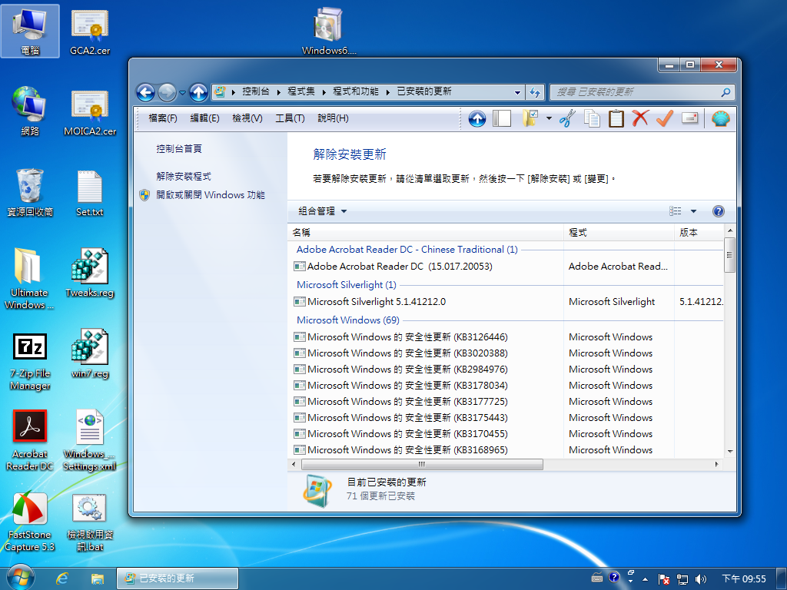Click the toolbar blue Up arrow icon
This screenshot has width=787, height=590.
tap(477, 119)
